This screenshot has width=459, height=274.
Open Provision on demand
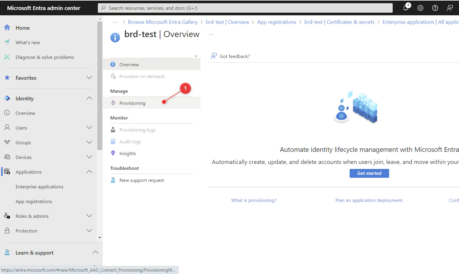point(152,76)
